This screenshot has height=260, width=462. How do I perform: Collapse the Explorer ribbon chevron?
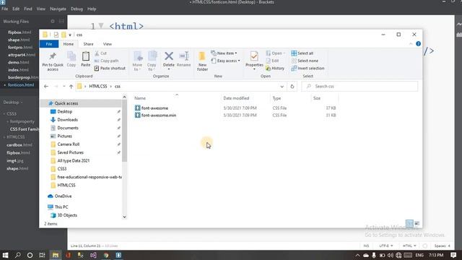point(411,44)
